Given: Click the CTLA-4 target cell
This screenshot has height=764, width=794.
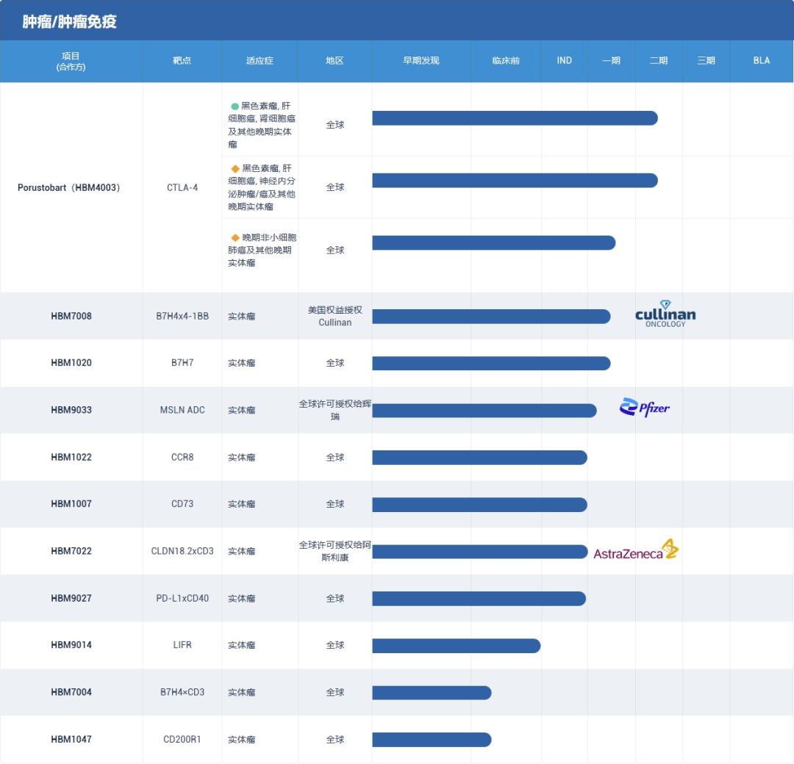Looking at the screenshot, I should tap(182, 188).
